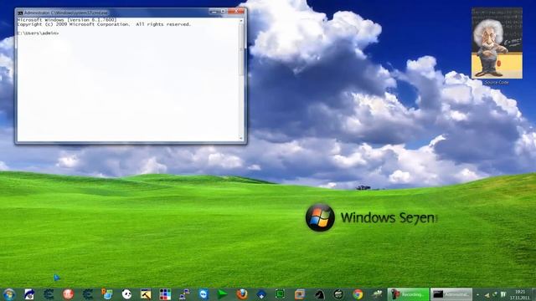Show hidden system tray icons
Screen dimensions: 536x301
tap(478, 295)
